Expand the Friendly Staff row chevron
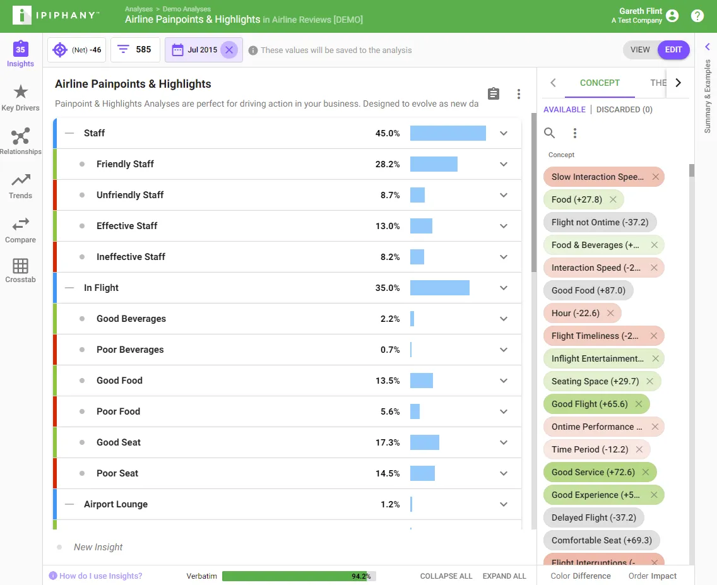Image resolution: width=717 pixels, height=585 pixels. click(x=504, y=164)
